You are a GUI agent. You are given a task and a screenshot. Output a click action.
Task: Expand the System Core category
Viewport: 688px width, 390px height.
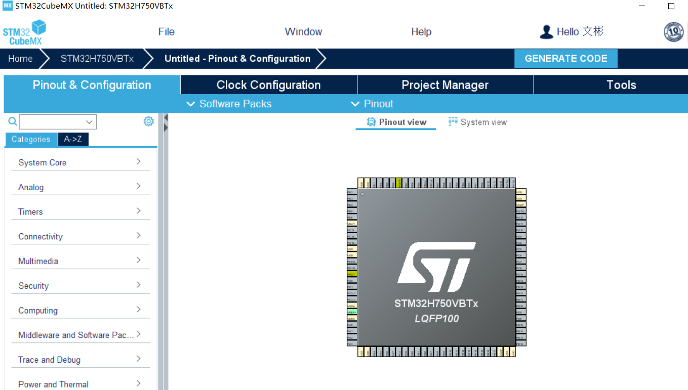pyautogui.click(x=80, y=162)
